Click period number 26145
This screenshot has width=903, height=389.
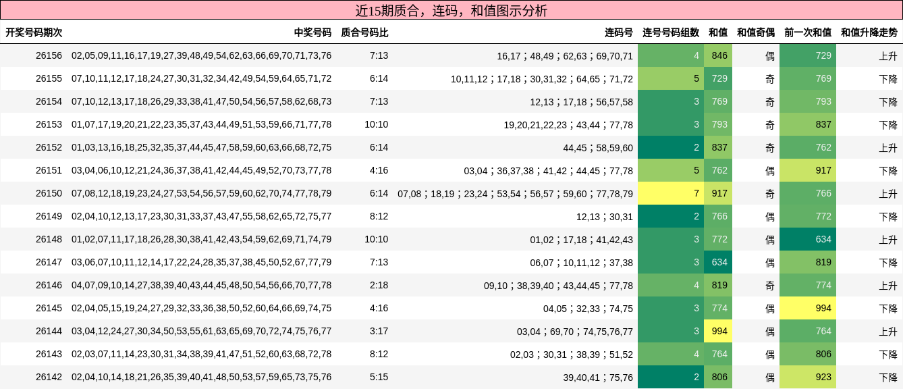click(49, 308)
